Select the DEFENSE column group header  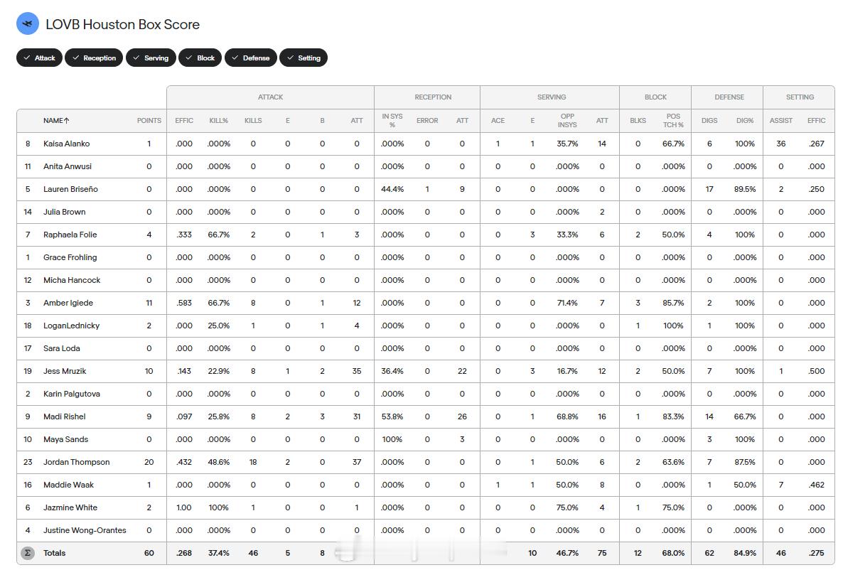[x=729, y=97]
